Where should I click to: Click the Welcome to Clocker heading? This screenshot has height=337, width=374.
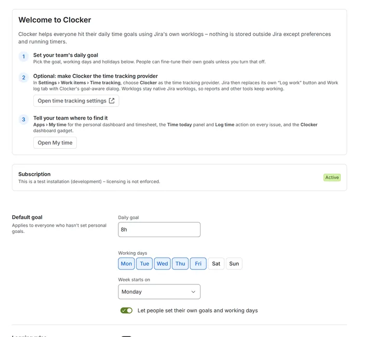[55, 20]
